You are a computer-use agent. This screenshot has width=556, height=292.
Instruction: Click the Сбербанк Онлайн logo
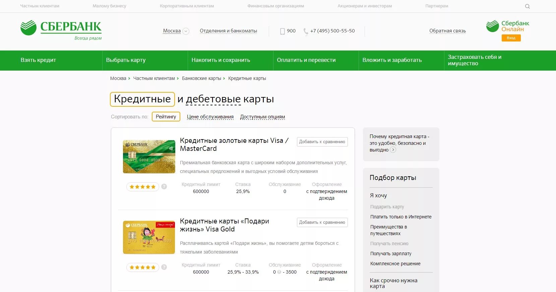click(507, 26)
